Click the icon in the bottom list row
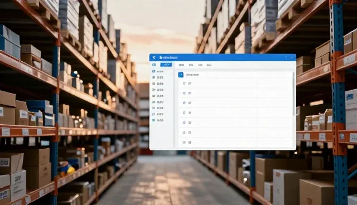Image resolution: width=357 pixels, height=205 pixels. (x=184, y=142)
